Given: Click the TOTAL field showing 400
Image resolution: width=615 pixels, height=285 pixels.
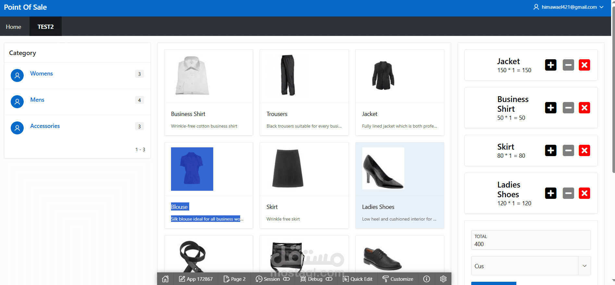Looking at the screenshot, I should pos(531,240).
